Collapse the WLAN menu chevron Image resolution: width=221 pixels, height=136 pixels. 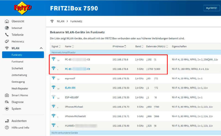(41, 48)
